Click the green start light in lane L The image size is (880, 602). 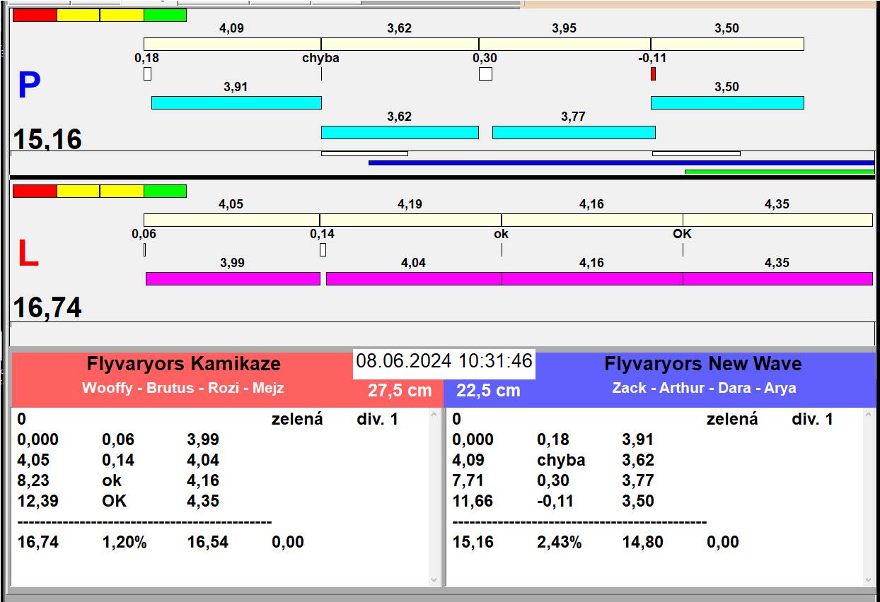[x=165, y=191]
